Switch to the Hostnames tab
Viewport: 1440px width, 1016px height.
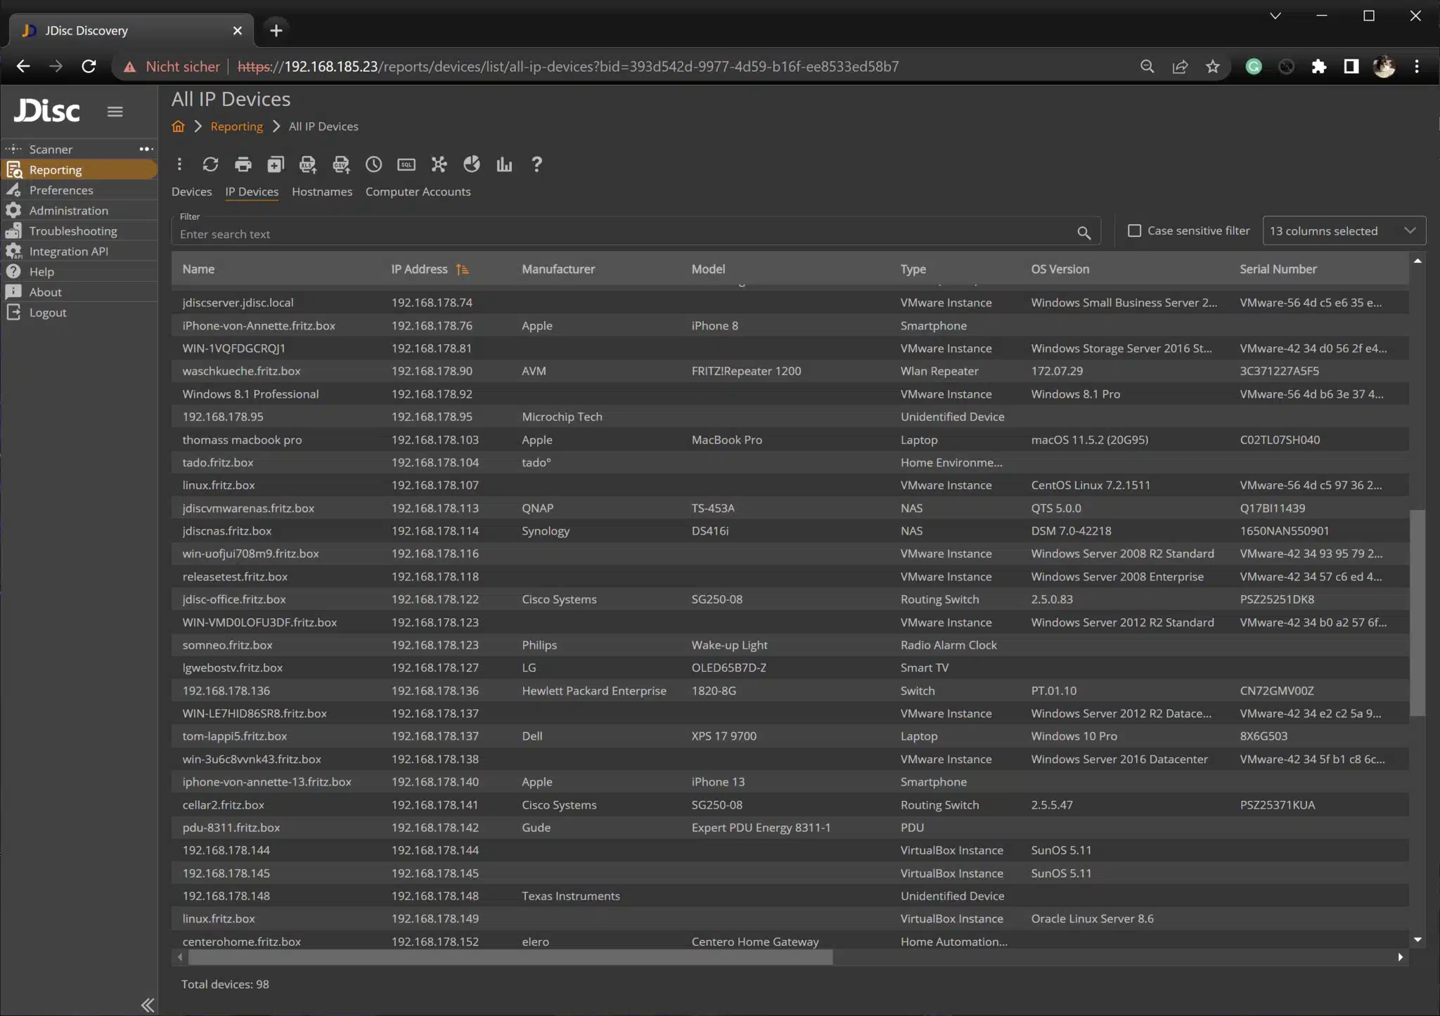pos(321,191)
